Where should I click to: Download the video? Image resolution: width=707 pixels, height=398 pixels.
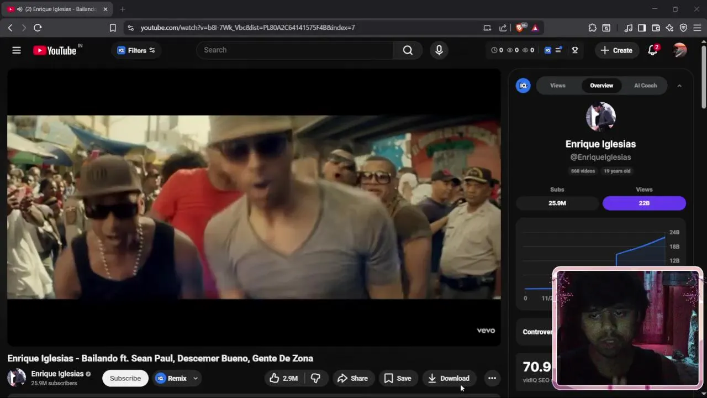point(450,378)
